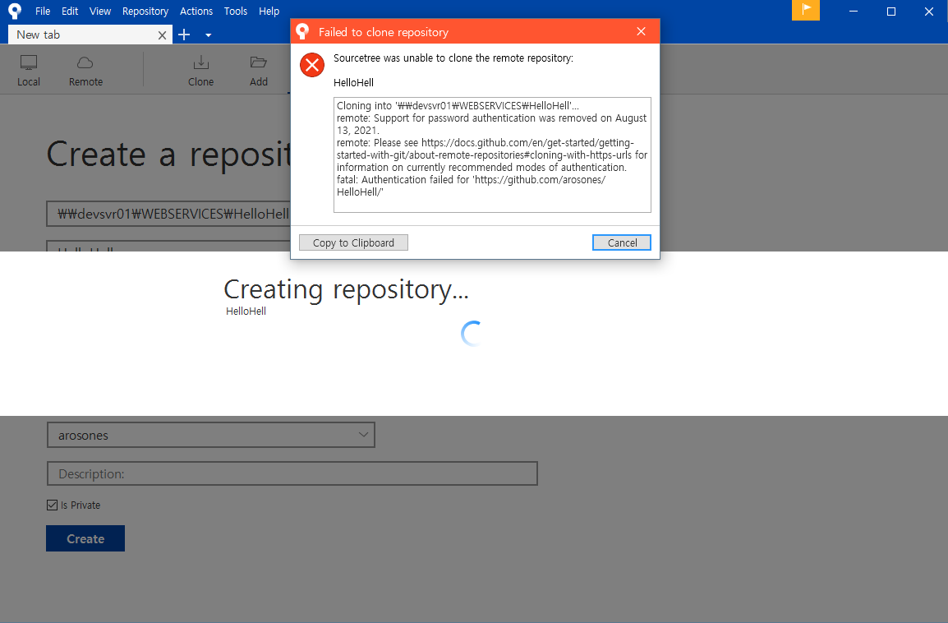Image resolution: width=948 pixels, height=623 pixels.
Task: Click the Sourcetree logo icon
Action: point(15,11)
